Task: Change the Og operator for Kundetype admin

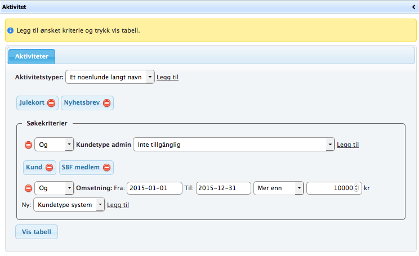Action: (54, 145)
